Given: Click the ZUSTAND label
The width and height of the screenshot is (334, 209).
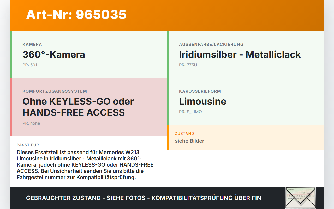Looking at the screenshot, I should 184,134.
